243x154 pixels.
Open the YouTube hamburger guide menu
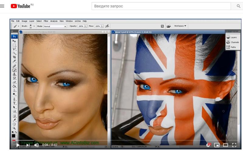2,6
